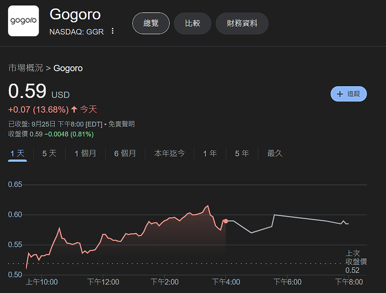Click the 下午12:00 x-axis label

tap(103, 282)
